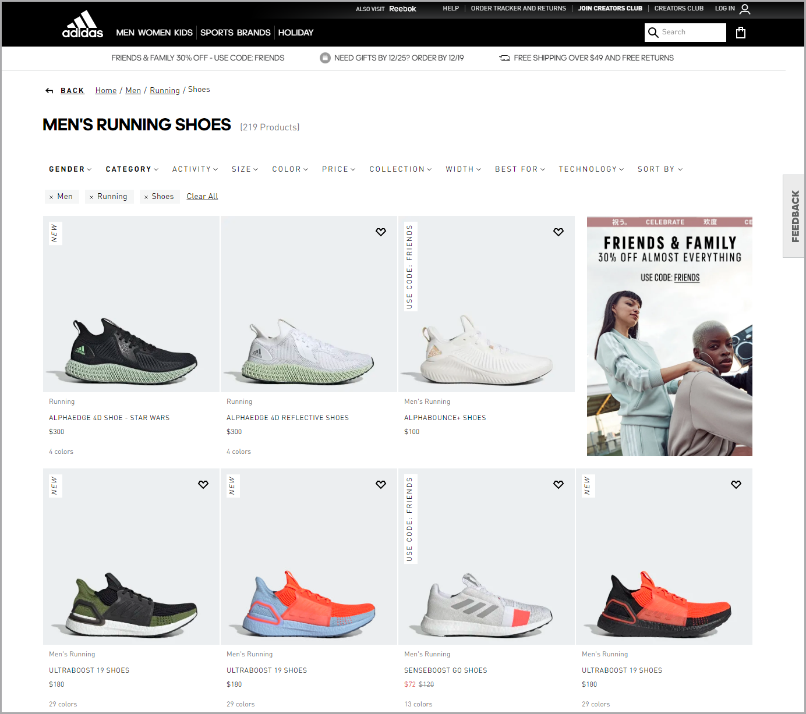This screenshot has width=806, height=714.
Task: Open the shopping bag icon
Action: click(741, 33)
